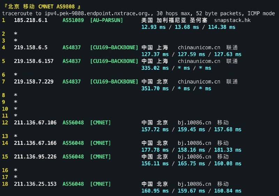The height and width of the screenshot is (196, 279).
Task: Click the IP address 219.158.7.229
Action: point(33,82)
